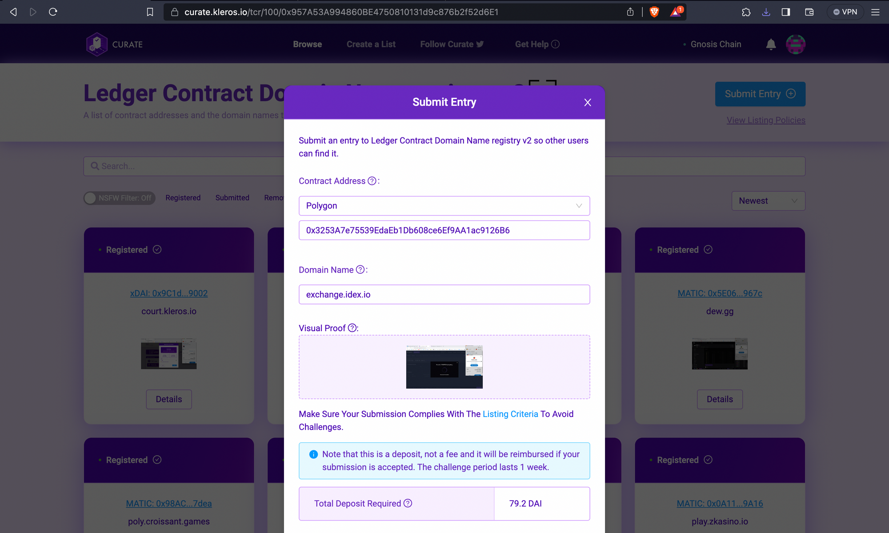Click the Total Deposit Required help icon

coord(408,503)
